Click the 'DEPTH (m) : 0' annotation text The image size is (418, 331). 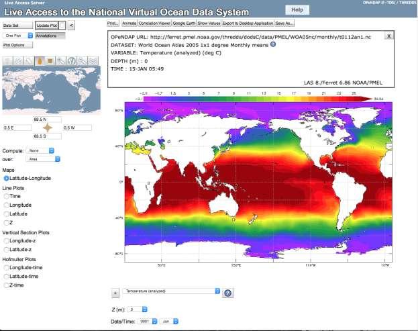click(x=129, y=61)
